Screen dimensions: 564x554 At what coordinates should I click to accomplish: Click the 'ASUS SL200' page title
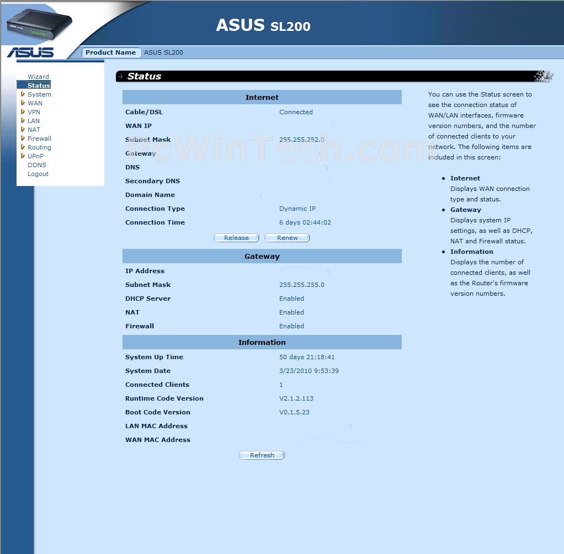[263, 25]
